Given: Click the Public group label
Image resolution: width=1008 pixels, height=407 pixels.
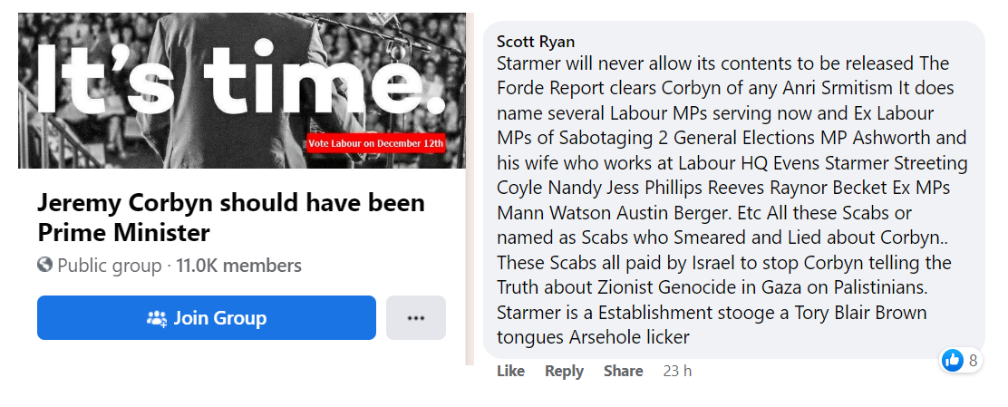Looking at the screenshot, I should pos(109,266).
